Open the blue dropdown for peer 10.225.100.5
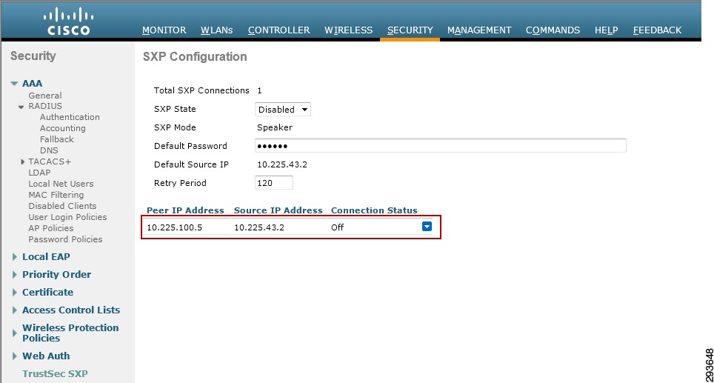The height and width of the screenshot is (383, 714). click(x=427, y=227)
